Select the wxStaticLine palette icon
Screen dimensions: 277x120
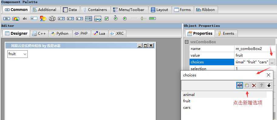click(x=134, y=19)
